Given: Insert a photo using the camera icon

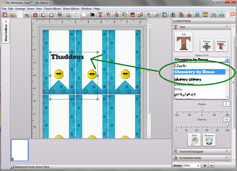Looking at the screenshot, I should [x=92, y=15].
